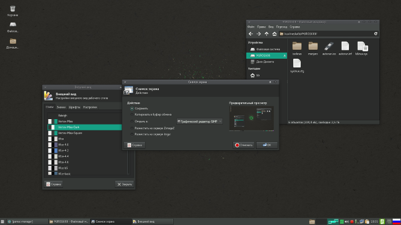Select the Сохранить radio option
The height and width of the screenshot is (225, 401).
coord(139,108)
